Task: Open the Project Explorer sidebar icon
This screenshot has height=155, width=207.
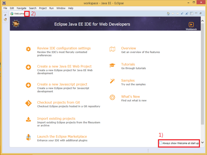Action: (5, 20)
